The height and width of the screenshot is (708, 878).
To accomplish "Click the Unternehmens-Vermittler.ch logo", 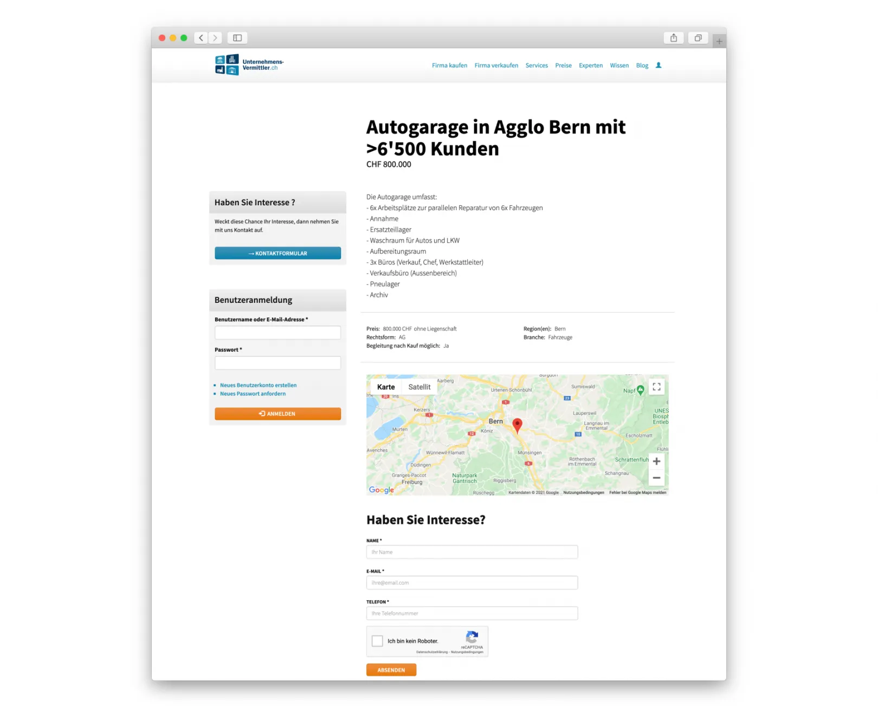I will 249,64.
